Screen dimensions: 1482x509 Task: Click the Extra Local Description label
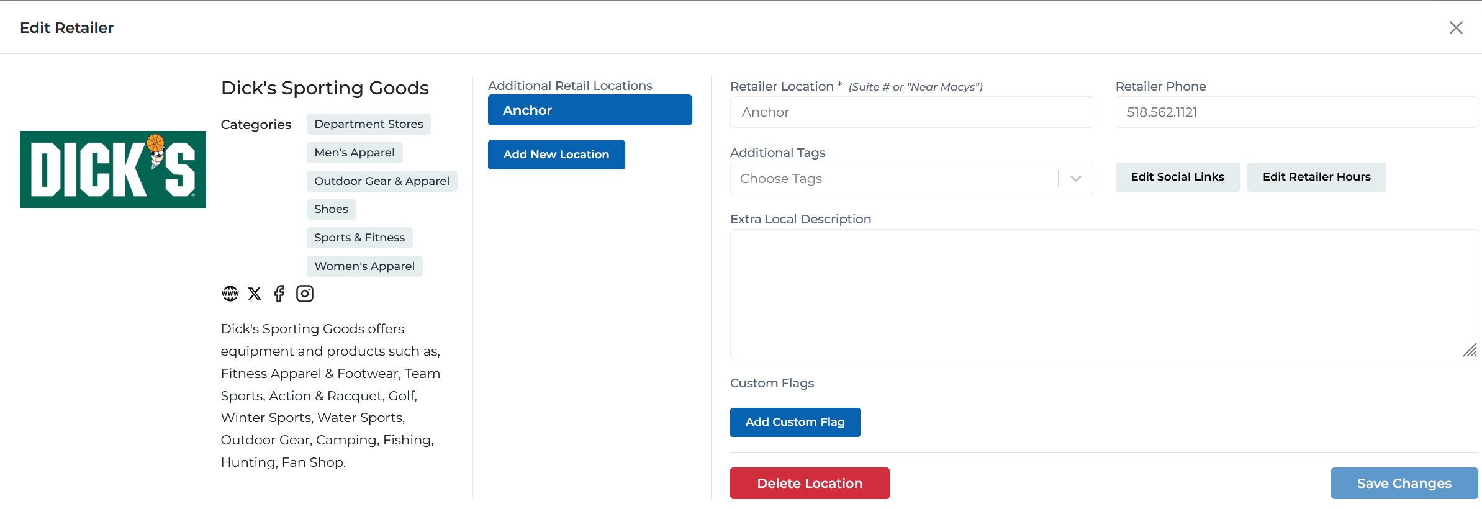(x=800, y=219)
